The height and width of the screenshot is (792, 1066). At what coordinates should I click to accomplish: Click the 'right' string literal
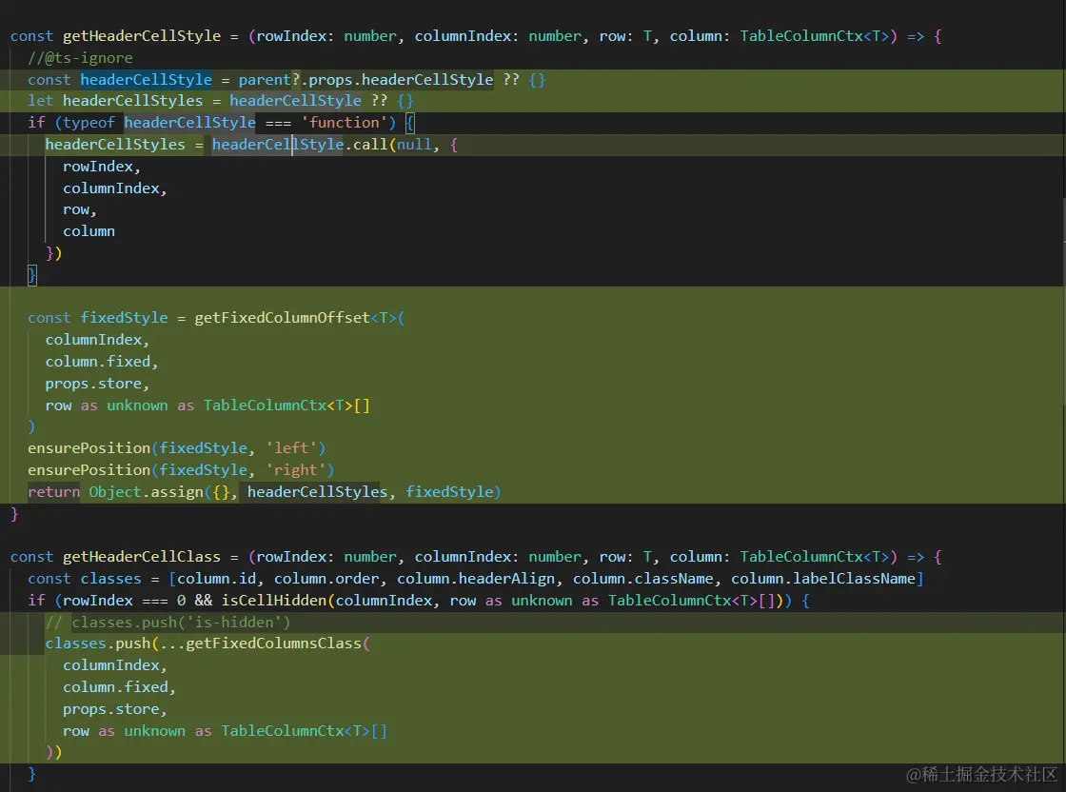(x=295, y=469)
